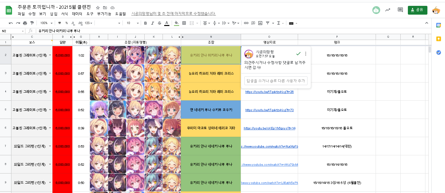
Task: Open Google Keep side panel
Action: pos(438,39)
